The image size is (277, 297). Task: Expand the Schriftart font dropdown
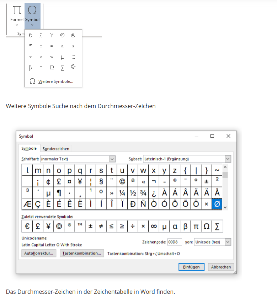pos(112,159)
